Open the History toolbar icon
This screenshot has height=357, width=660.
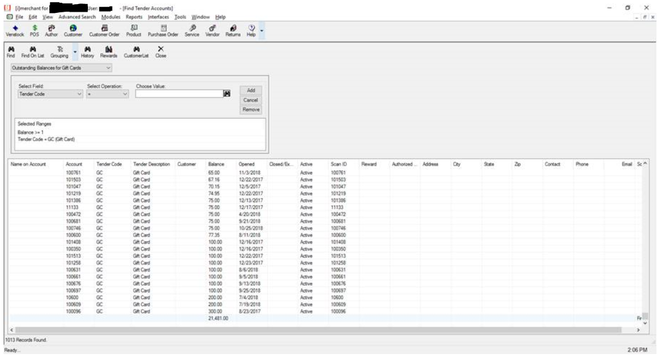(87, 52)
